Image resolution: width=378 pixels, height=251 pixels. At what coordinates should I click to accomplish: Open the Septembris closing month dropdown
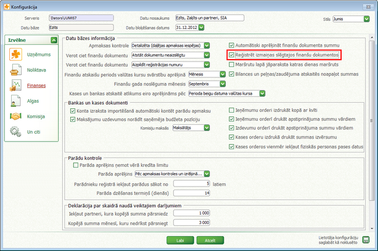pyautogui.click(x=223, y=84)
